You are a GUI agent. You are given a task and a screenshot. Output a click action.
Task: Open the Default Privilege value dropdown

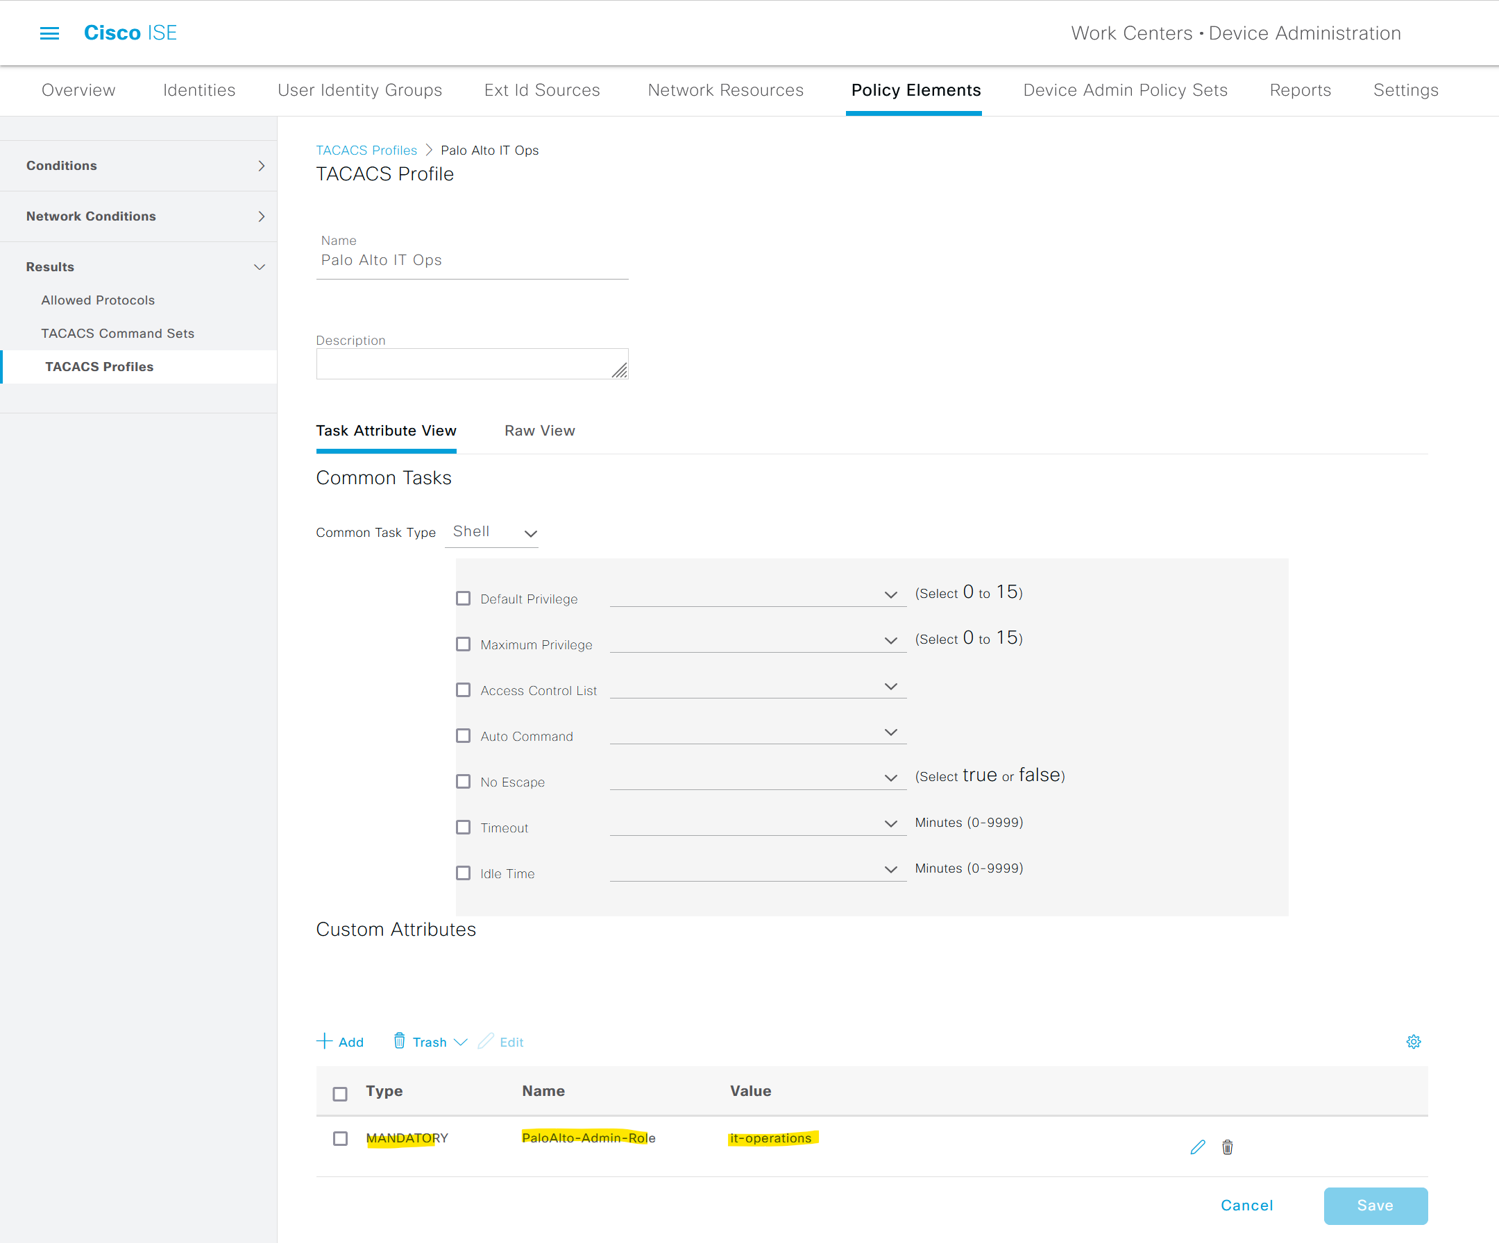click(758, 594)
